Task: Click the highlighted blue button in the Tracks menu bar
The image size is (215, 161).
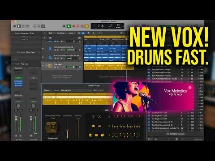Action: click(83, 33)
